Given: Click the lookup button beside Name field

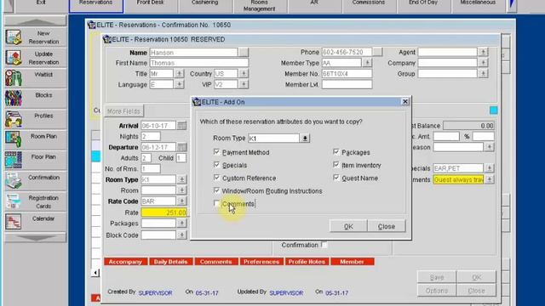Looking at the screenshot, I should 244,53.
